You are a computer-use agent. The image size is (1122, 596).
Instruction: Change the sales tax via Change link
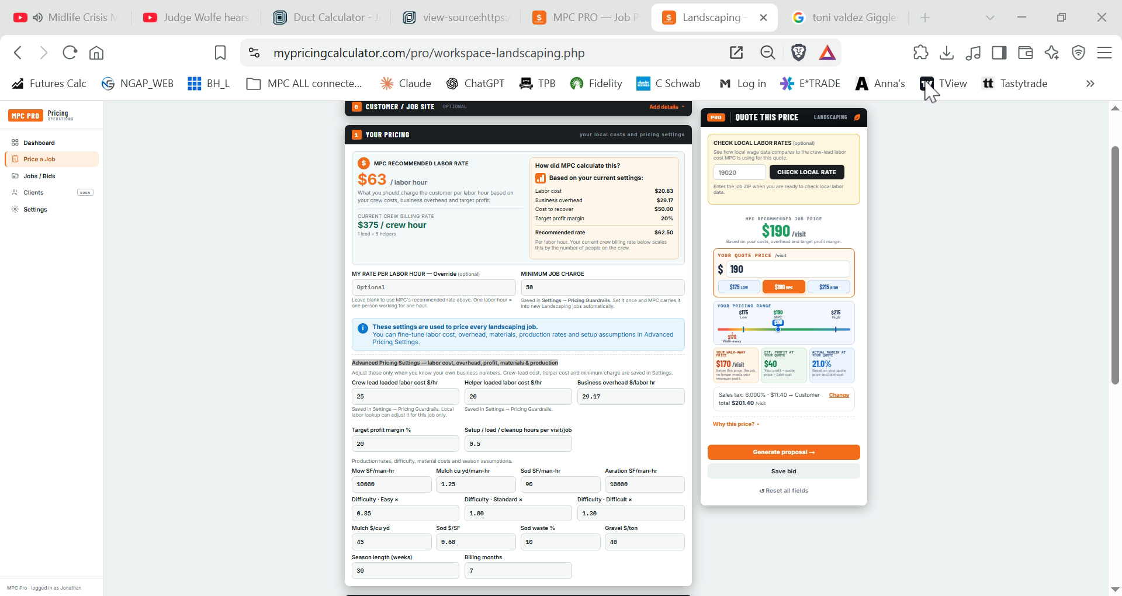click(x=839, y=395)
